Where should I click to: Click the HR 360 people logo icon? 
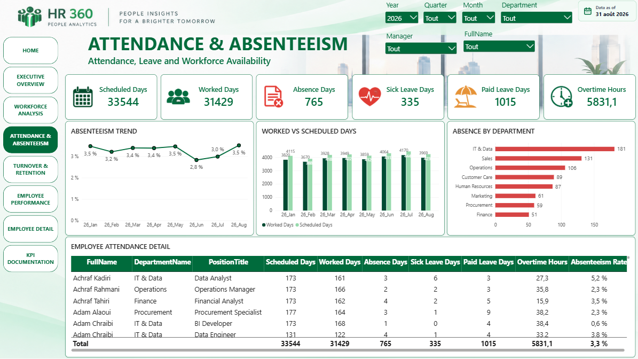click(x=30, y=17)
